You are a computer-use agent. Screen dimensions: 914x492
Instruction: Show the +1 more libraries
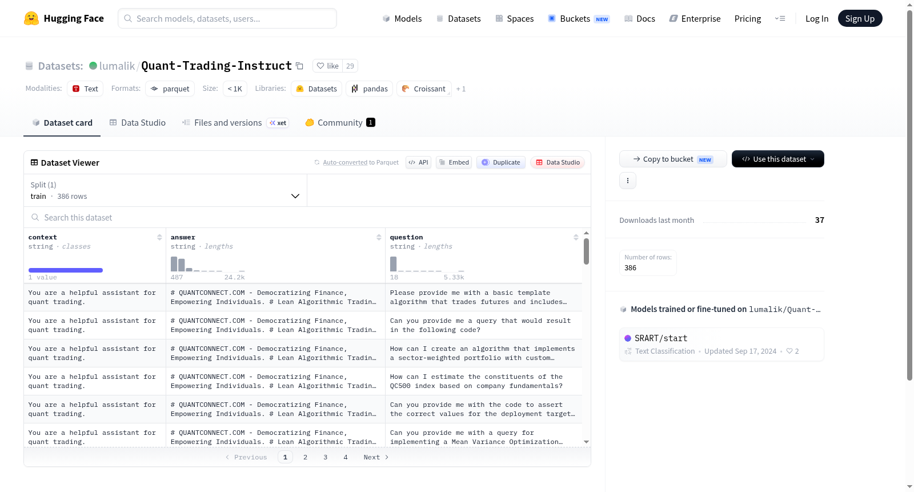tap(461, 89)
